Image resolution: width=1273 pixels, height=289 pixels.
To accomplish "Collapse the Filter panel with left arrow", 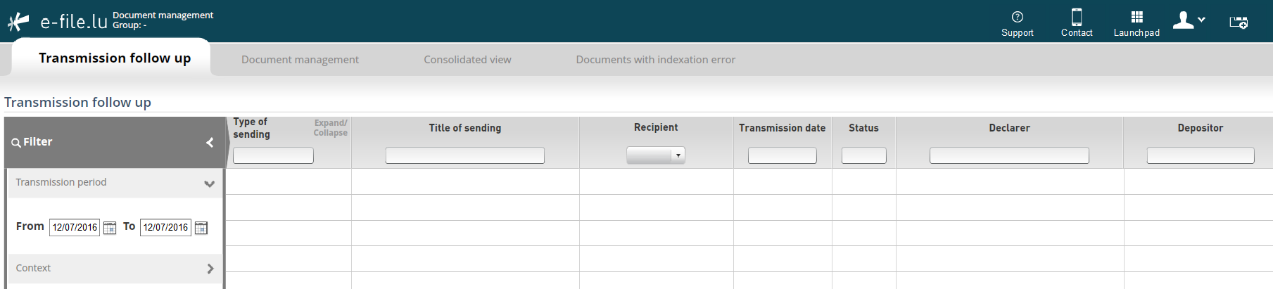I will pyautogui.click(x=210, y=142).
